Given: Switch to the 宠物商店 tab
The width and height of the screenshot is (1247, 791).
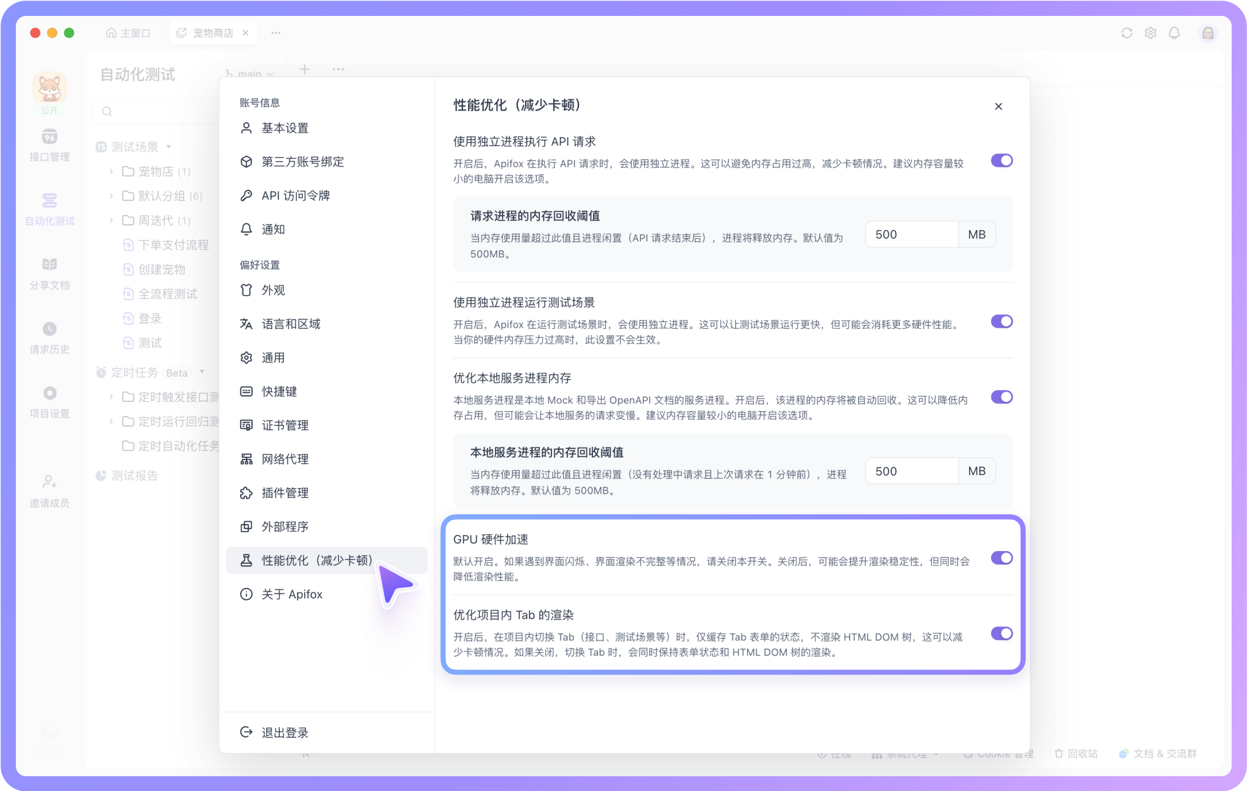Looking at the screenshot, I should click(212, 32).
